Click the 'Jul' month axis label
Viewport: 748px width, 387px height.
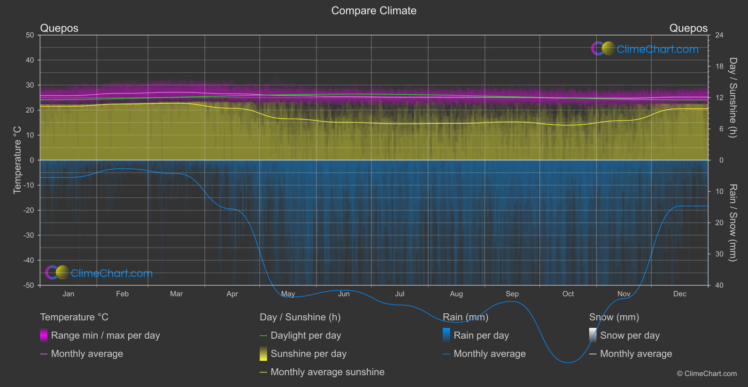coord(400,294)
